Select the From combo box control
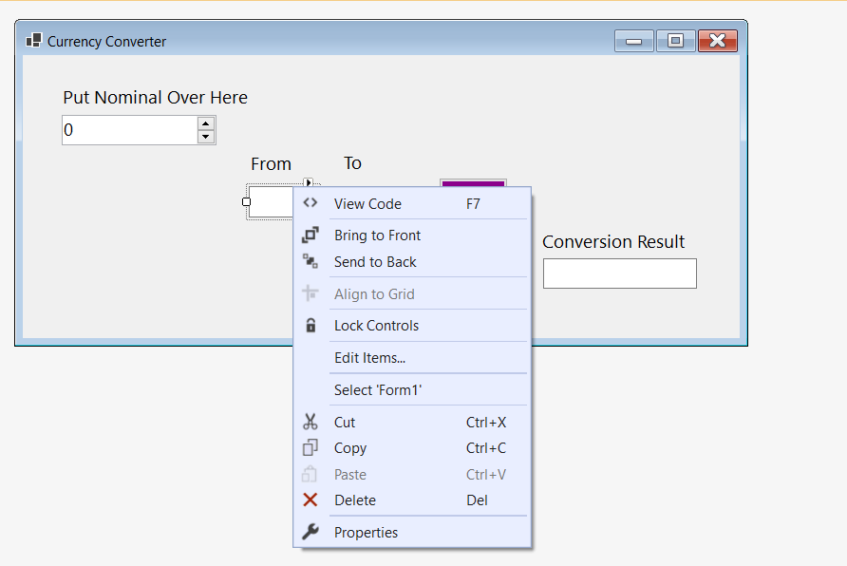The width and height of the screenshot is (847, 566). click(x=272, y=202)
